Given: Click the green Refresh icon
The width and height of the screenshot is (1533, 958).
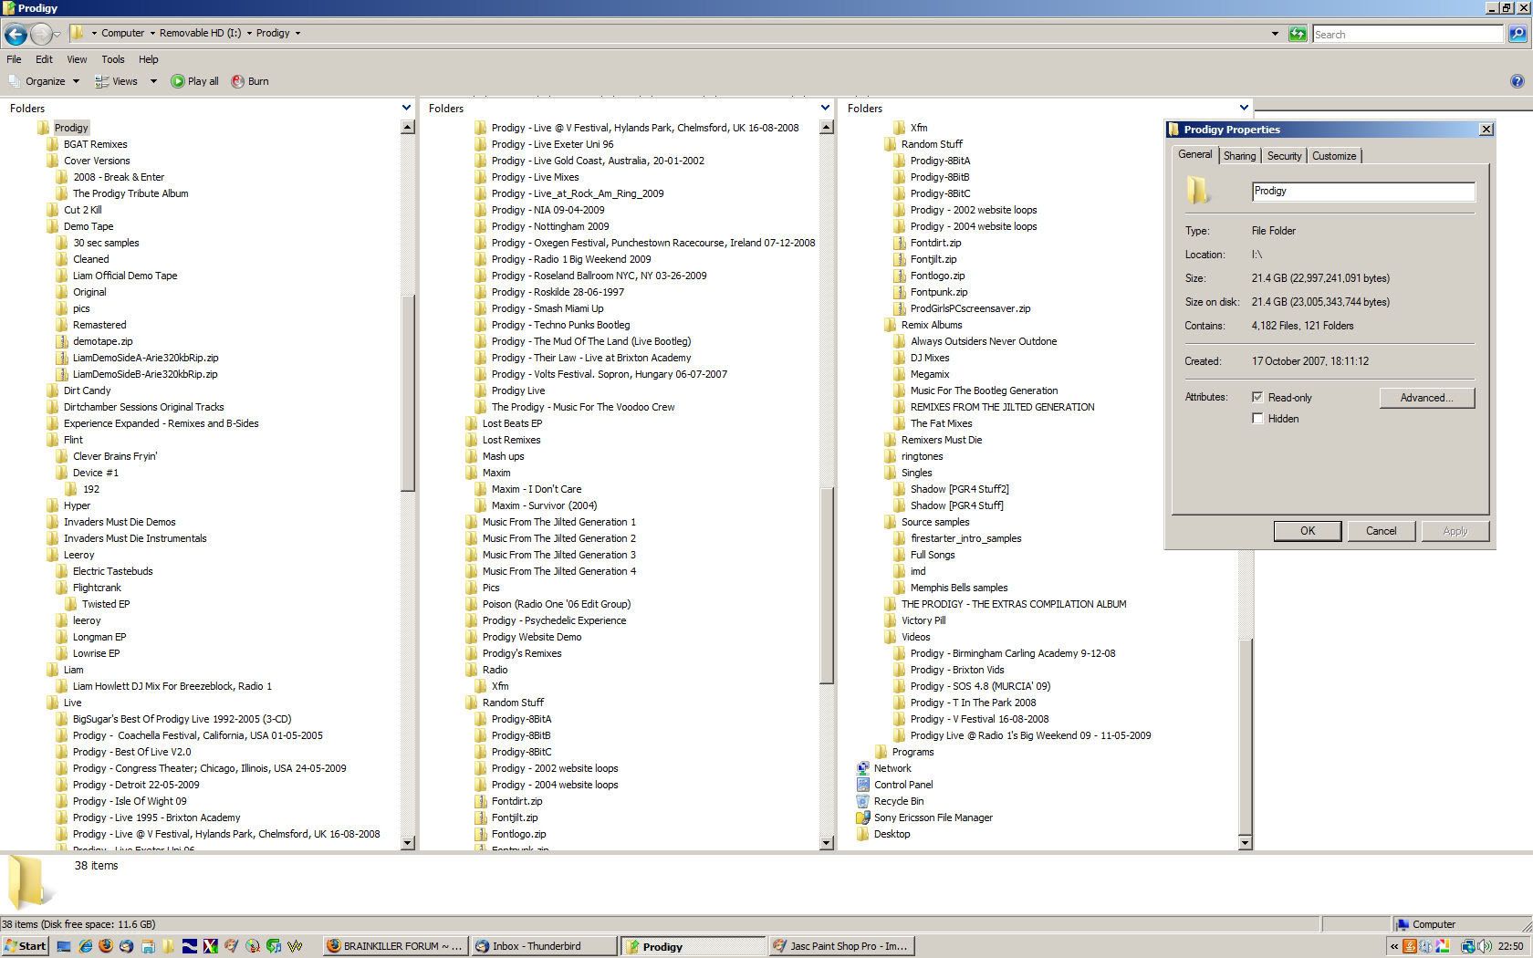Looking at the screenshot, I should click(1297, 34).
